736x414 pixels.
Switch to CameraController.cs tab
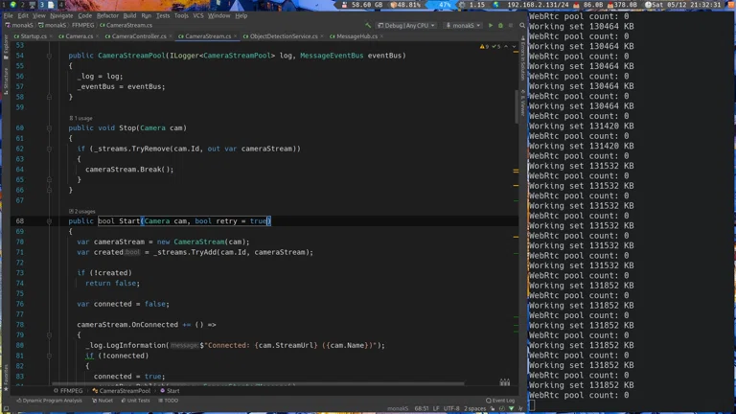click(139, 36)
